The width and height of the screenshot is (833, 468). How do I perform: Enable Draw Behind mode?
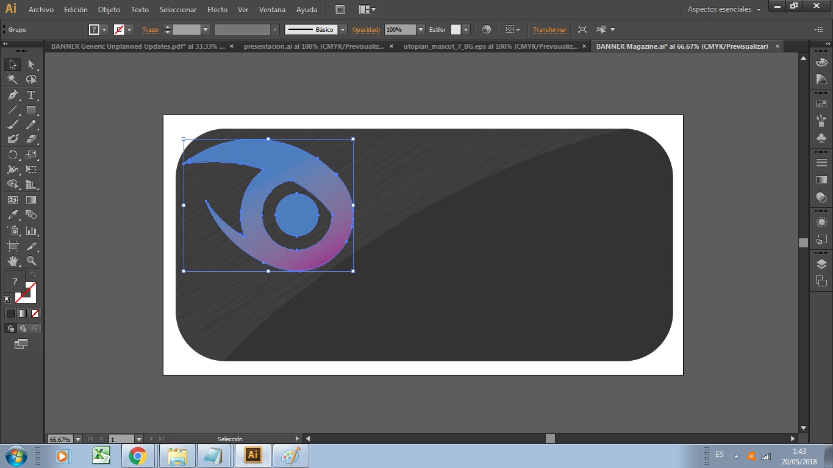tap(23, 328)
